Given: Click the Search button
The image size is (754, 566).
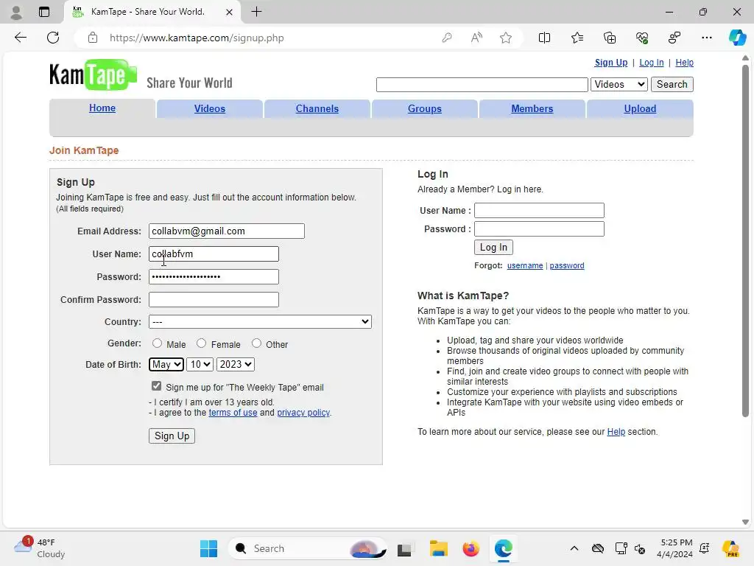Looking at the screenshot, I should coord(672,84).
